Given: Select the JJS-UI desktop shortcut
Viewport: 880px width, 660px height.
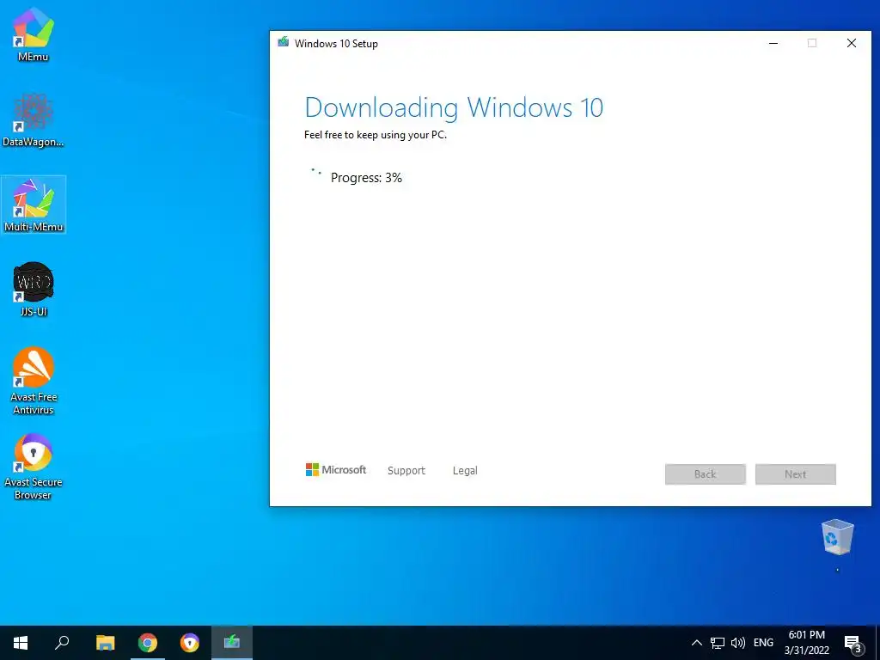Looking at the screenshot, I should (x=34, y=290).
